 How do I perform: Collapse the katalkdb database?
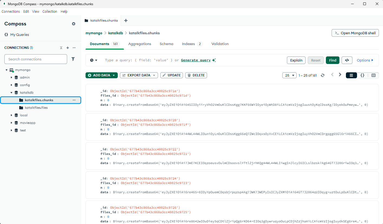11,93
